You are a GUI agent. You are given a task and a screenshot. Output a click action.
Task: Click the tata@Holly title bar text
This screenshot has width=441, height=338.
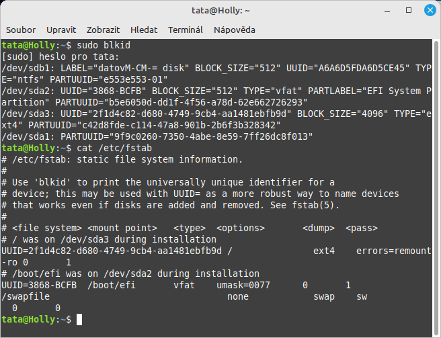(220, 11)
